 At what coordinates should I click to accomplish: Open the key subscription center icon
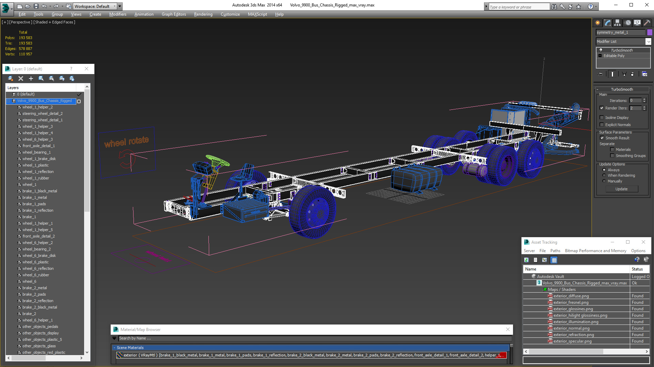(562, 6)
